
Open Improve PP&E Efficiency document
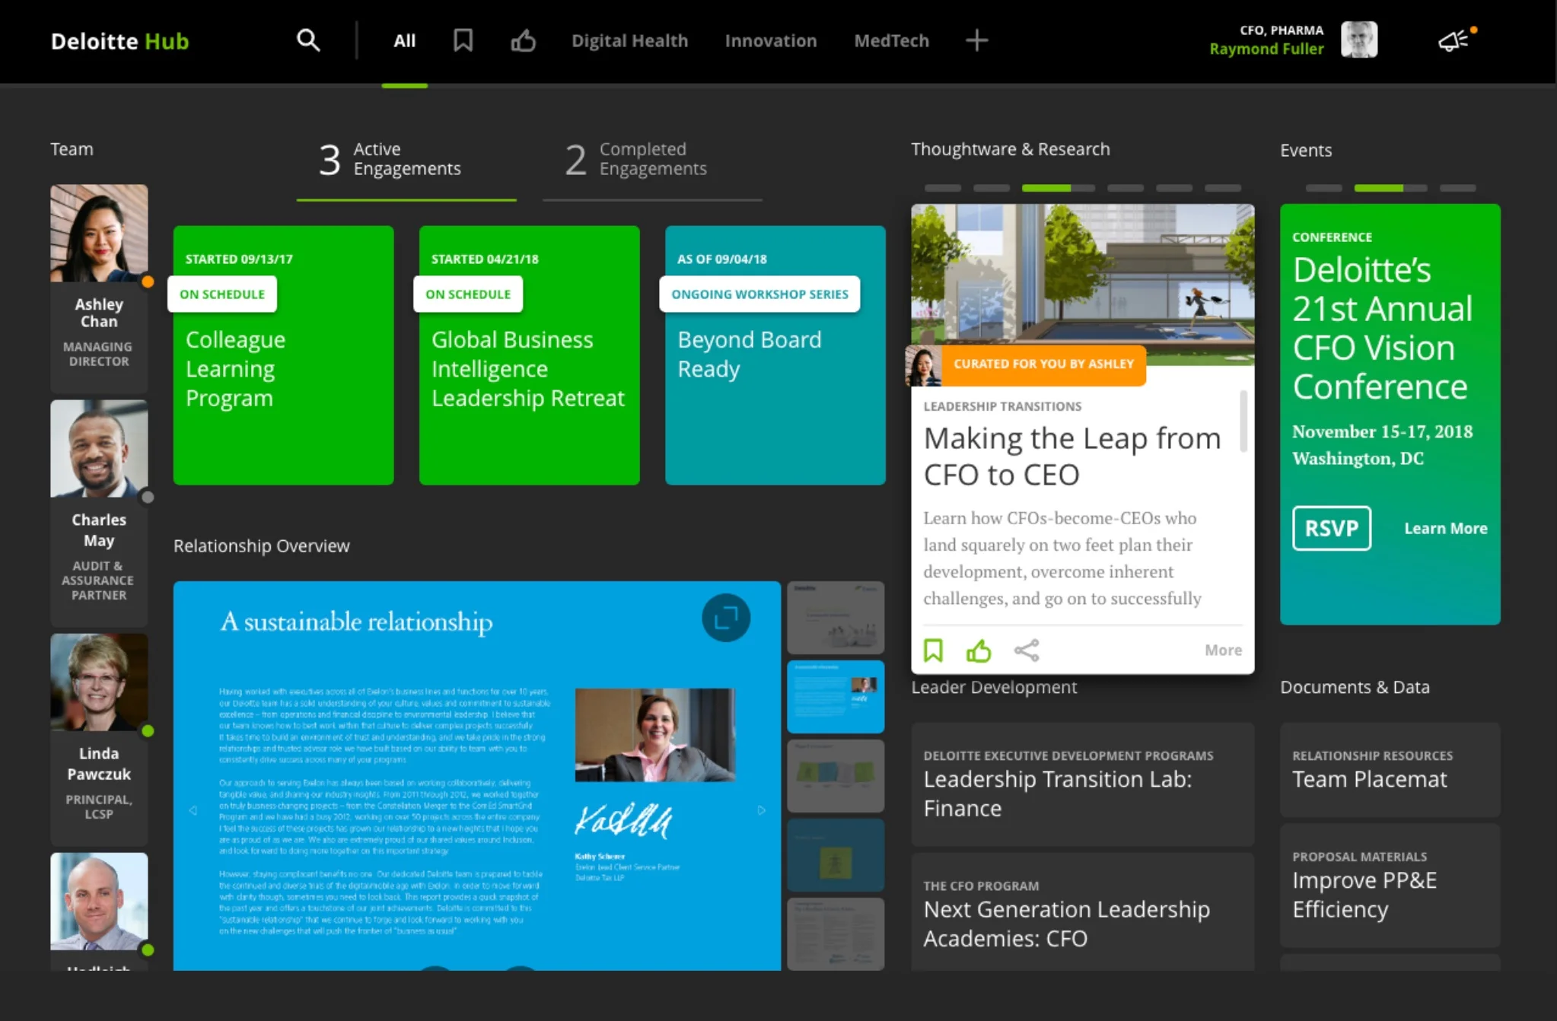click(1390, 886)
